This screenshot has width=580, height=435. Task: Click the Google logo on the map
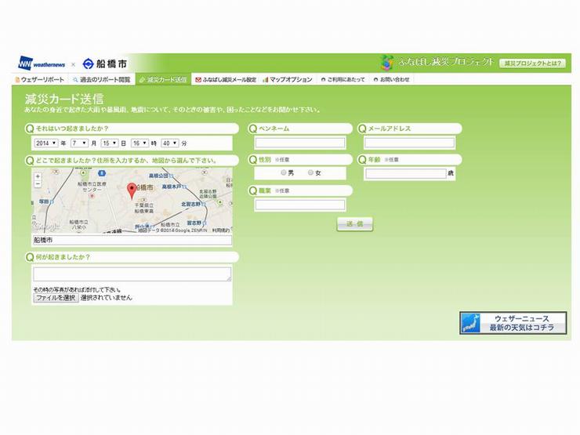pos(47,227)
